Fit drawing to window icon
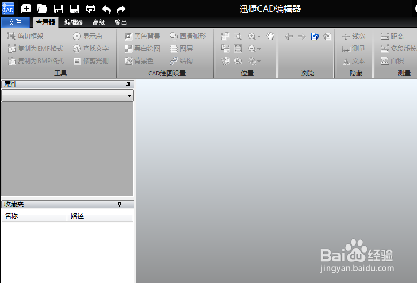The height and width of the screenshot is (283, 417). tap(238, 48)
